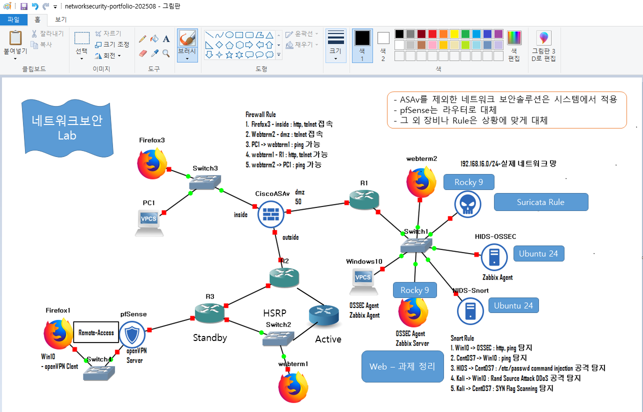Select the Cloud callout shape
643x412 pixels.
[269, 55]
